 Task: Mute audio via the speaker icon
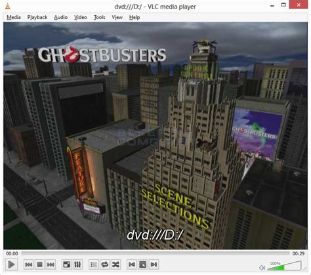tap(262, 267)
